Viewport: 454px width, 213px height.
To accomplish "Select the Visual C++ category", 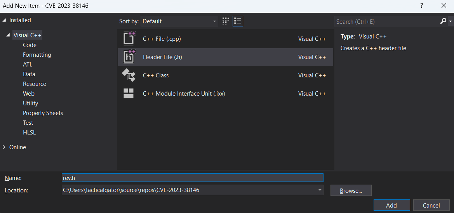I will pos(28,35).
